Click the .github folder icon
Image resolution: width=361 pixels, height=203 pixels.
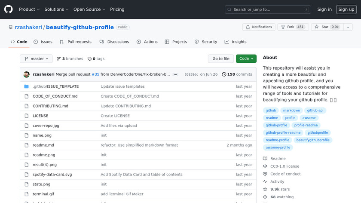pyautogui.click(x=27, y=86)
